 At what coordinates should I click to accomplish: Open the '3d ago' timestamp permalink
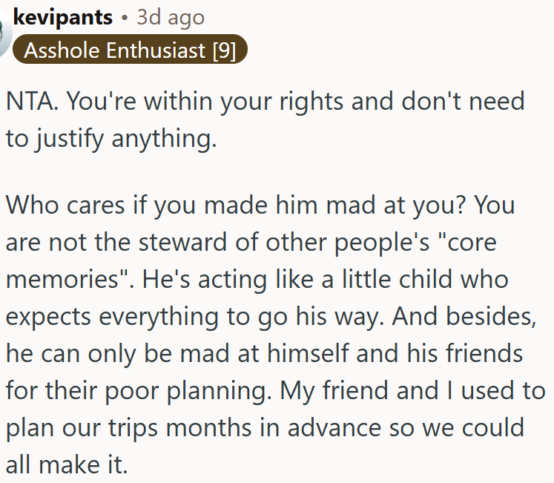coord(171,17)
